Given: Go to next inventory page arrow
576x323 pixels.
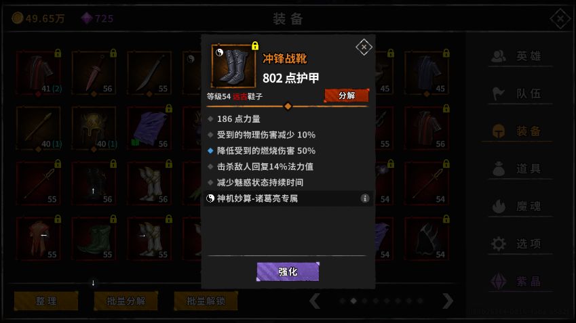Looking at the screenshot, I should 447,301.
